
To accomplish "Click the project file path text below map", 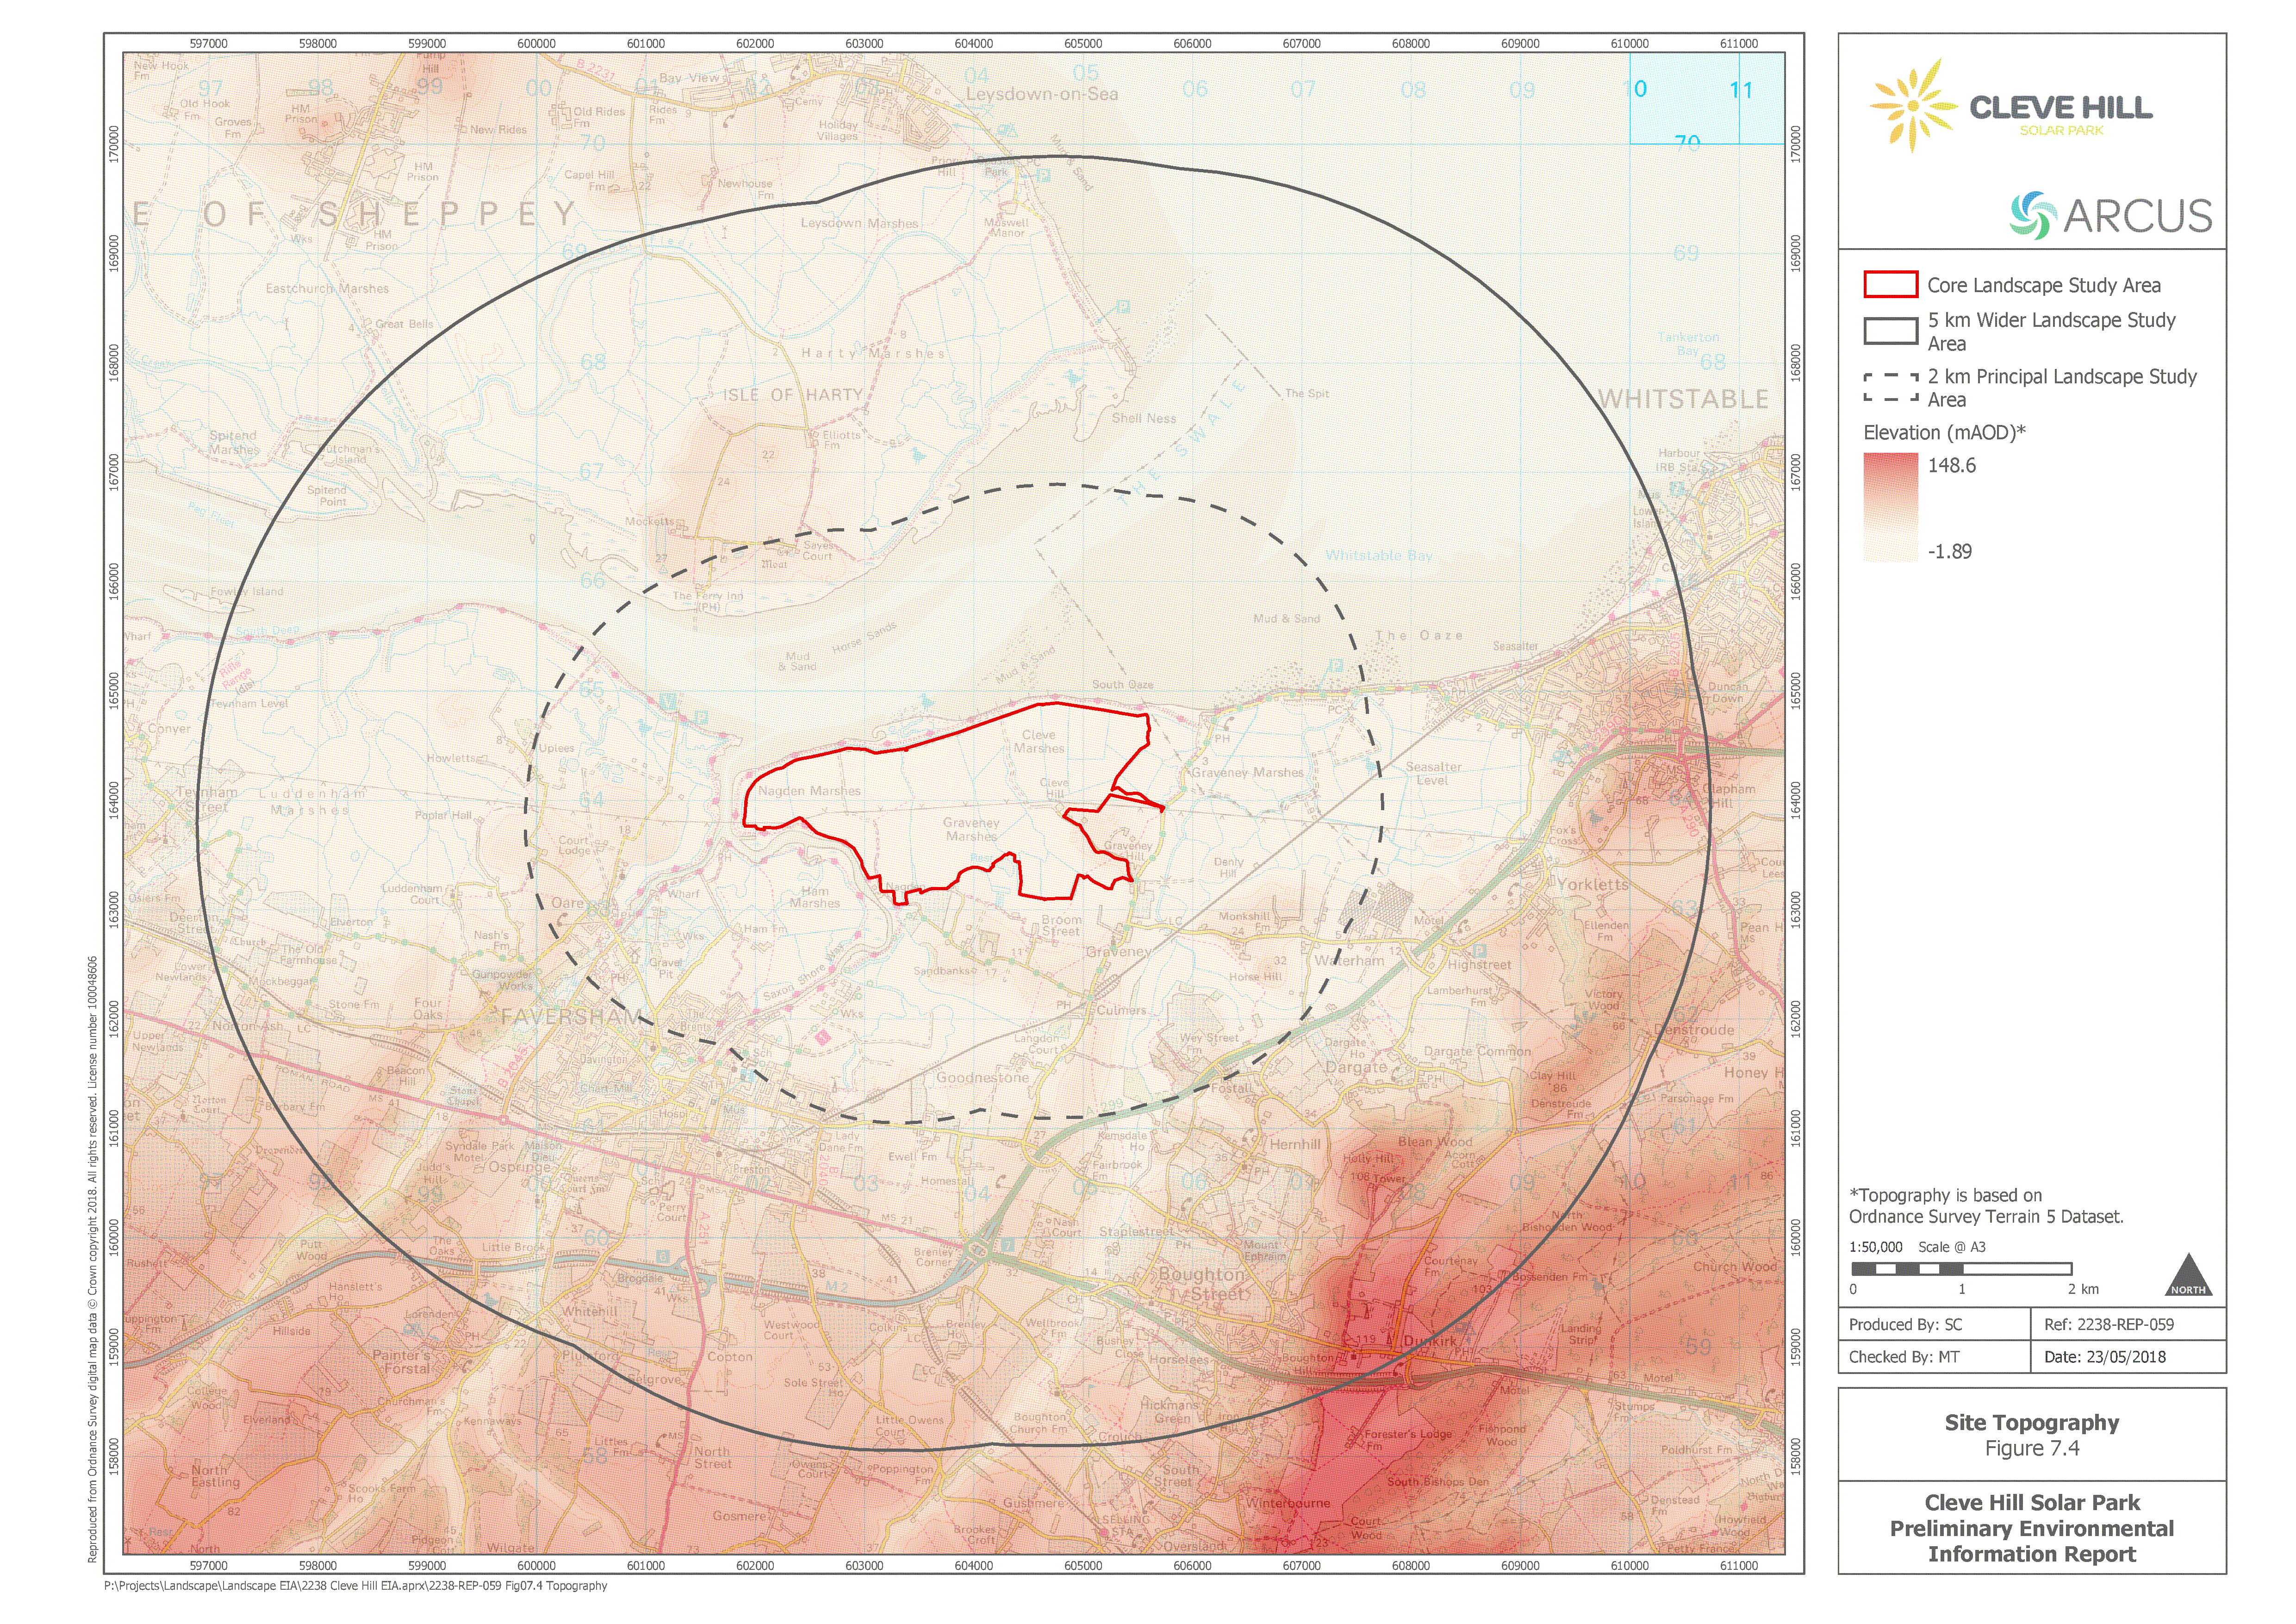I will 356,1586.
